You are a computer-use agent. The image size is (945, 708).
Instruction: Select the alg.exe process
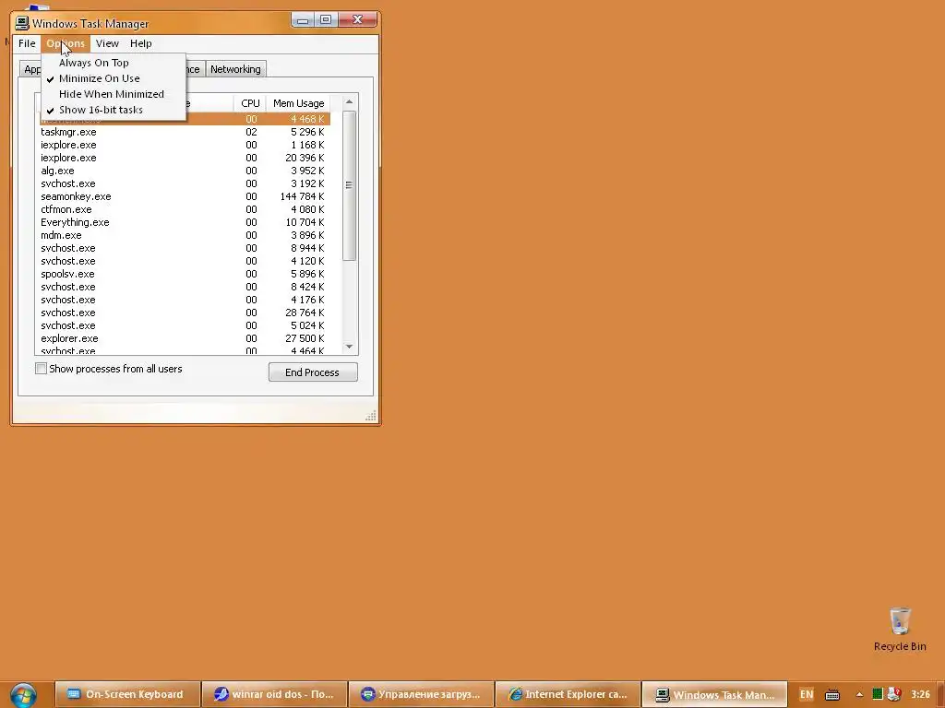point(185,171)
